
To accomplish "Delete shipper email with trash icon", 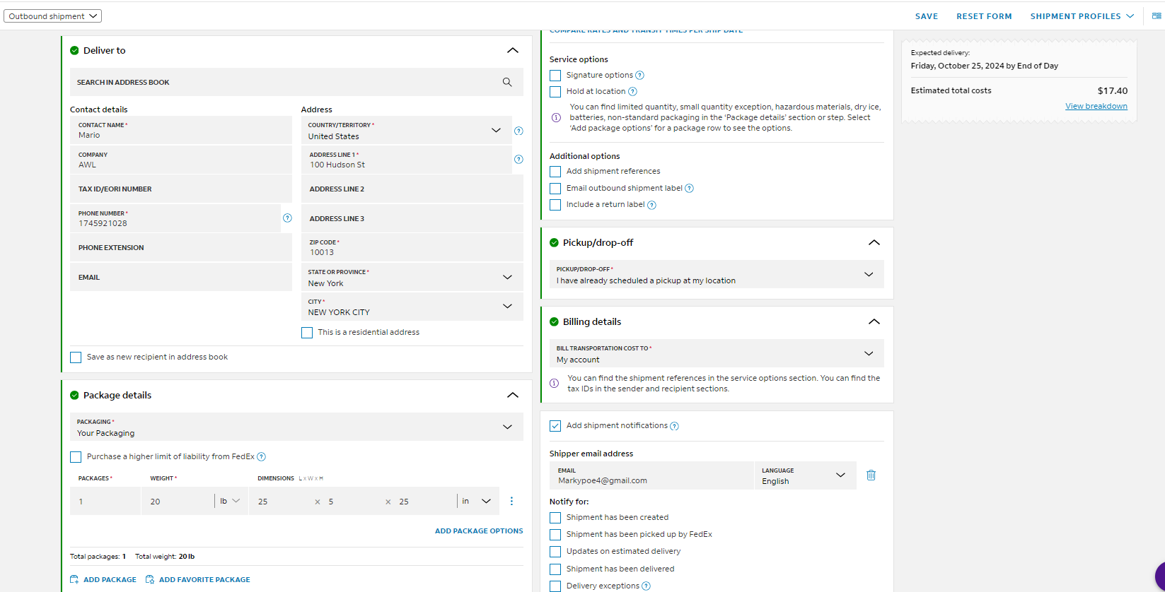I will (x=871, y=475).
